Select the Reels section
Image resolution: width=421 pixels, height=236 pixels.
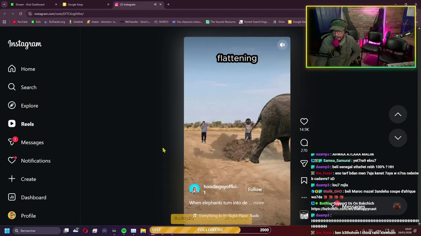click(21, 124)
